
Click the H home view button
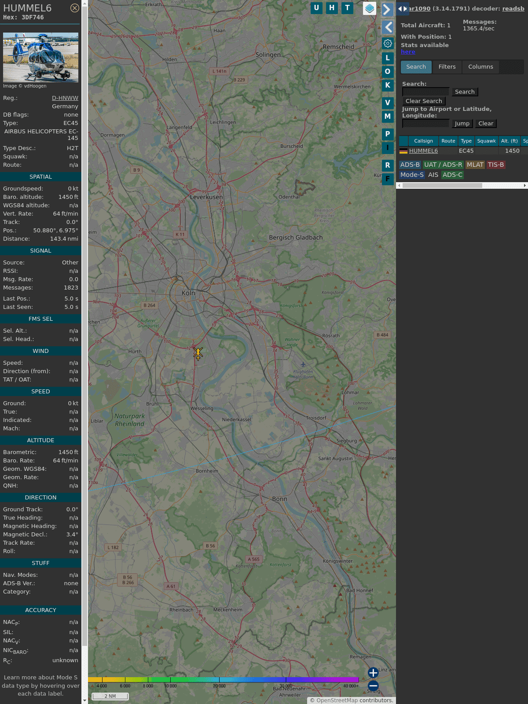(x=332, y=8)
